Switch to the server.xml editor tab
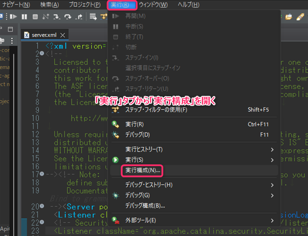The width and height of the screenshot is (308, 236). click(x=44, y=35)
